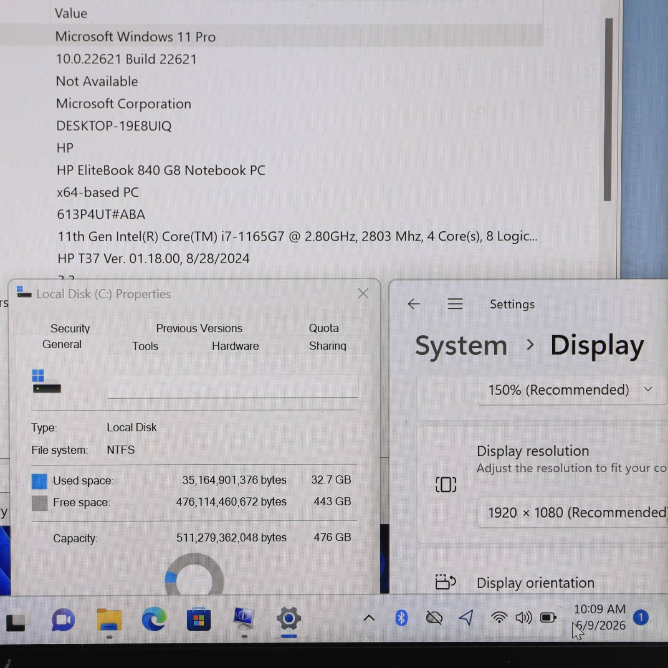Viewport: 668px width, 668px height.
Task: Open Wi-Fi network tray icon
Action: pos(499,617)
